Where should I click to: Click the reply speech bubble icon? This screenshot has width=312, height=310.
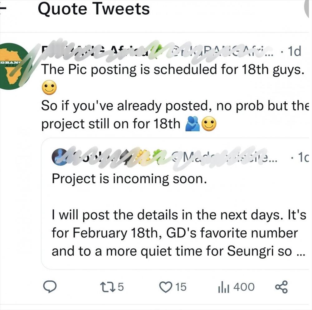49,287
